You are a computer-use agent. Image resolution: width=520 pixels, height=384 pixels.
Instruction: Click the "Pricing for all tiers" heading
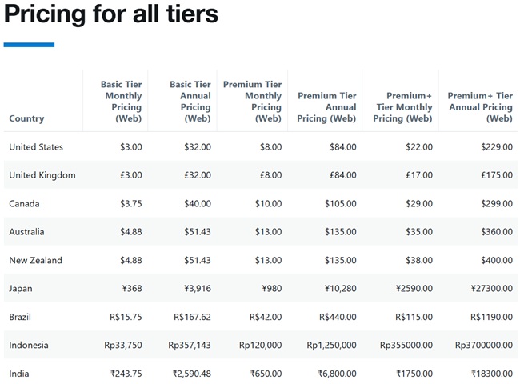click(x=111, y=14)
